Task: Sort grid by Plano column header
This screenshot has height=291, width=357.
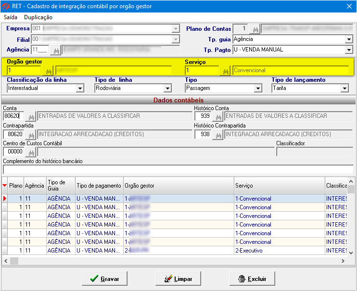Action: (16, 186)
